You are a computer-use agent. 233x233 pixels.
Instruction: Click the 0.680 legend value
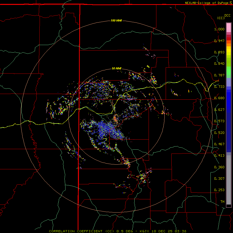pos(219,98)
